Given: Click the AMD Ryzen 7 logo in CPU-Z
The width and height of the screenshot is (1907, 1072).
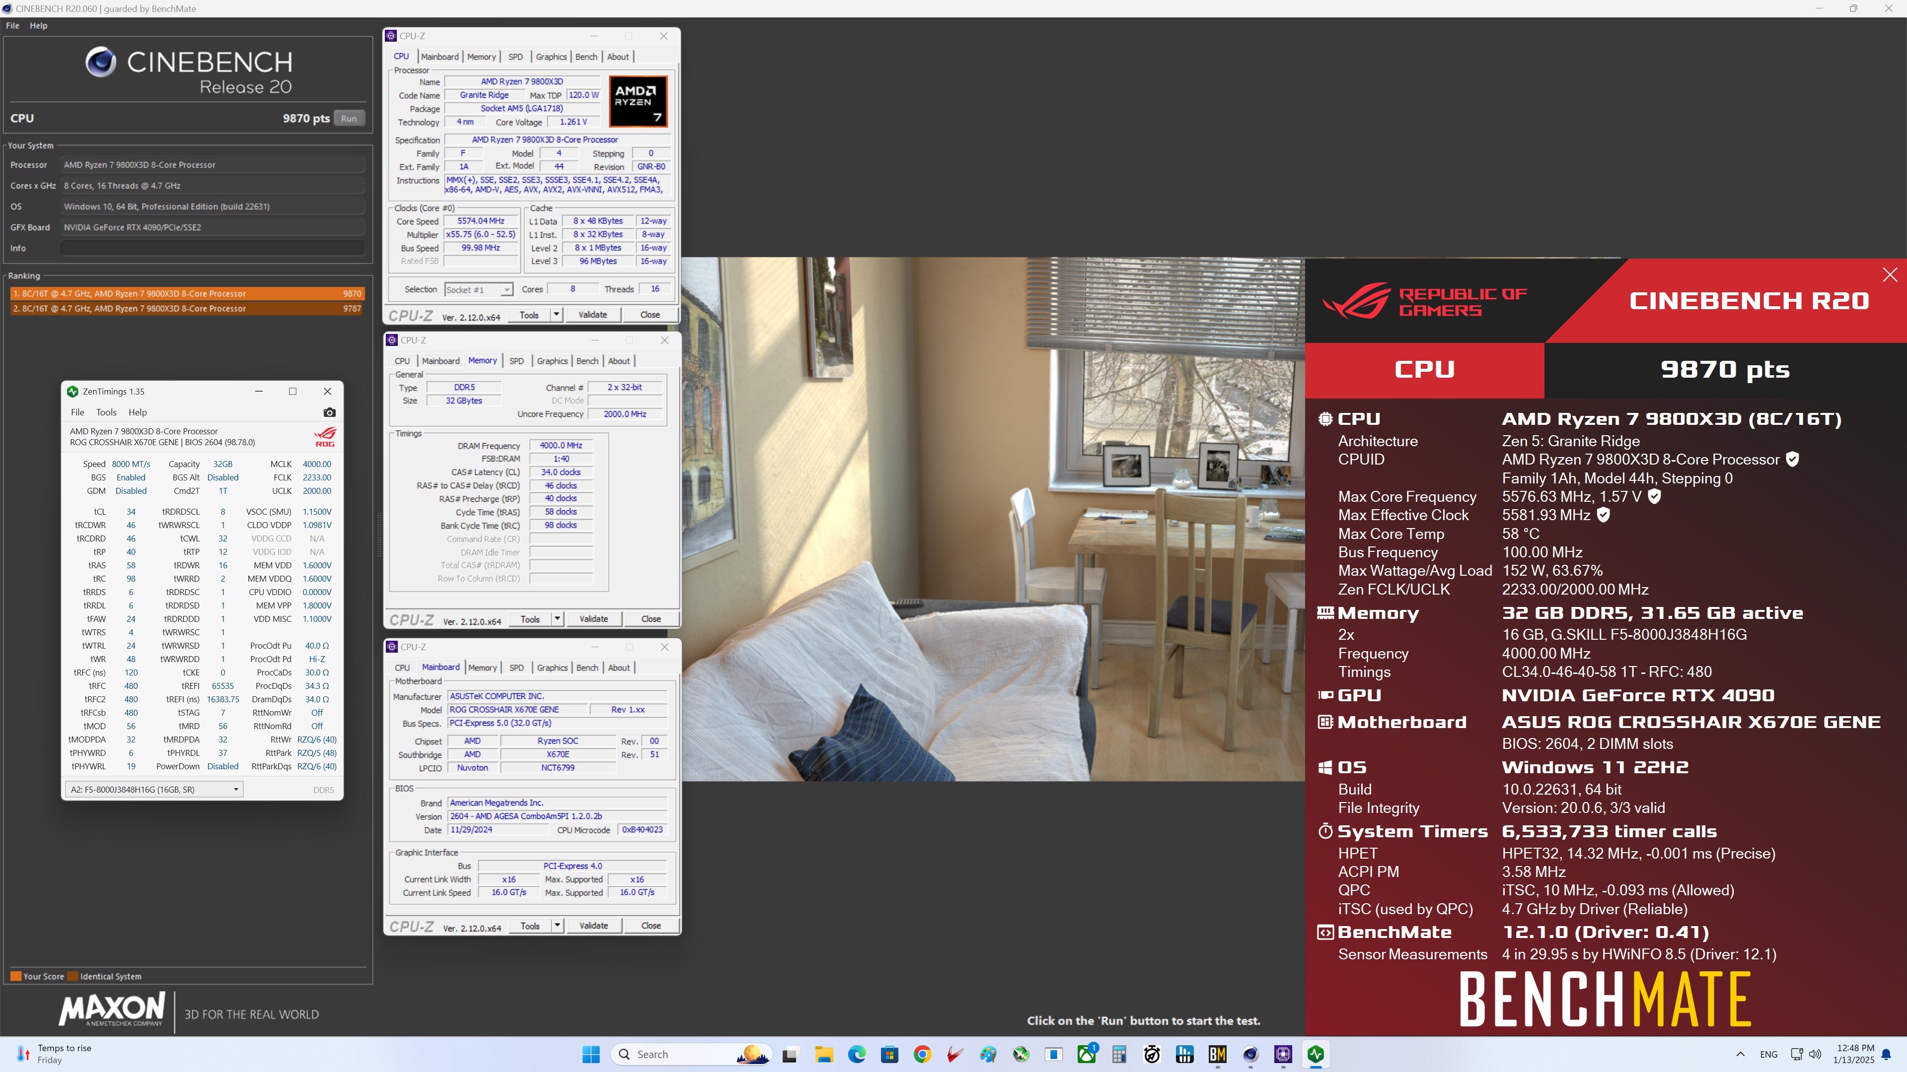Looking at the screenshot, I should pos(638,101).
